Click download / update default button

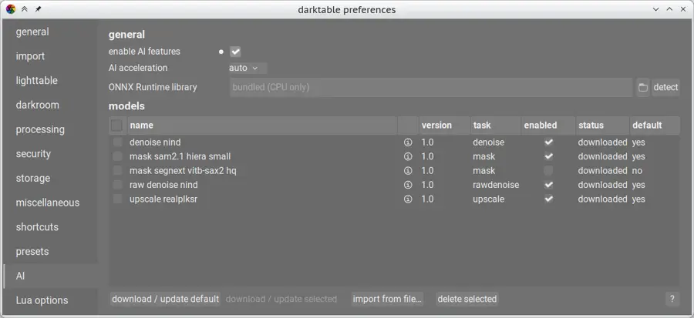click(165, 299)
